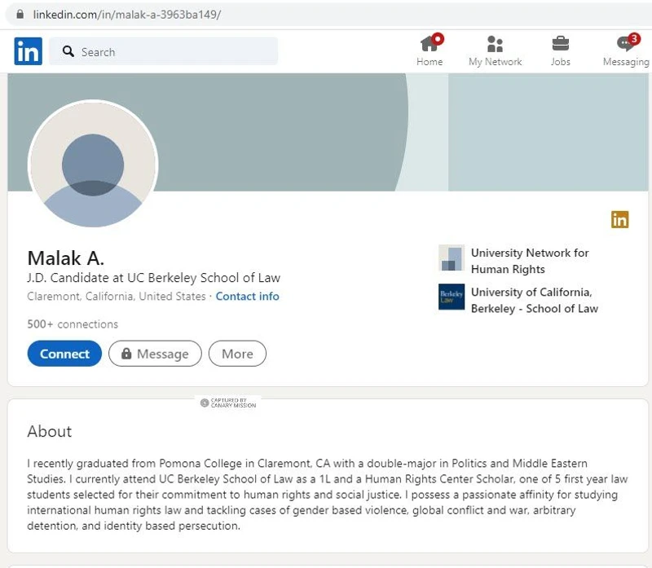The width and height of the screenshot is (652, 568).
Task: Open the Contact info link
Action: [x=247, y=296]
